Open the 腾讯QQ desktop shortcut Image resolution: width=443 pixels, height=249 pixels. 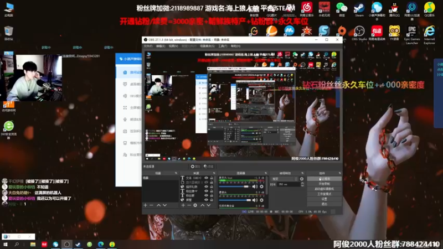coord(394,9)
